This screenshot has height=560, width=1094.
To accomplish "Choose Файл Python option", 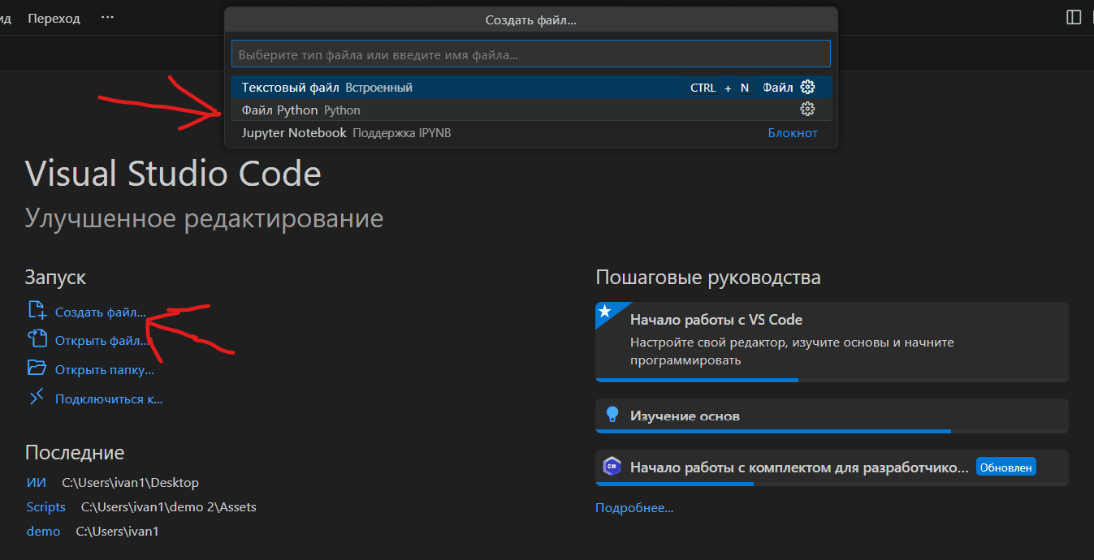I will [x=530, y=110].
